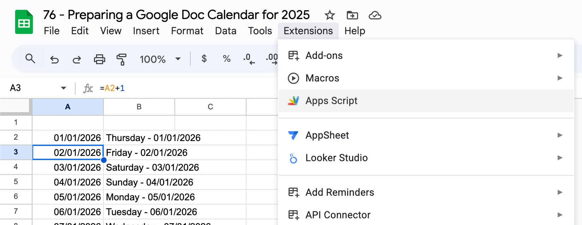The height and width of the screenshot is (225, 582).
Task: Open the Data menu
Action: [x=226, y=31]
